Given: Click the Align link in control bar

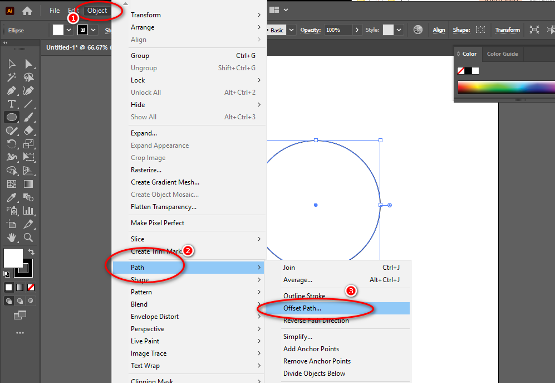Looking at the screenshot, I should coord(439,30).
